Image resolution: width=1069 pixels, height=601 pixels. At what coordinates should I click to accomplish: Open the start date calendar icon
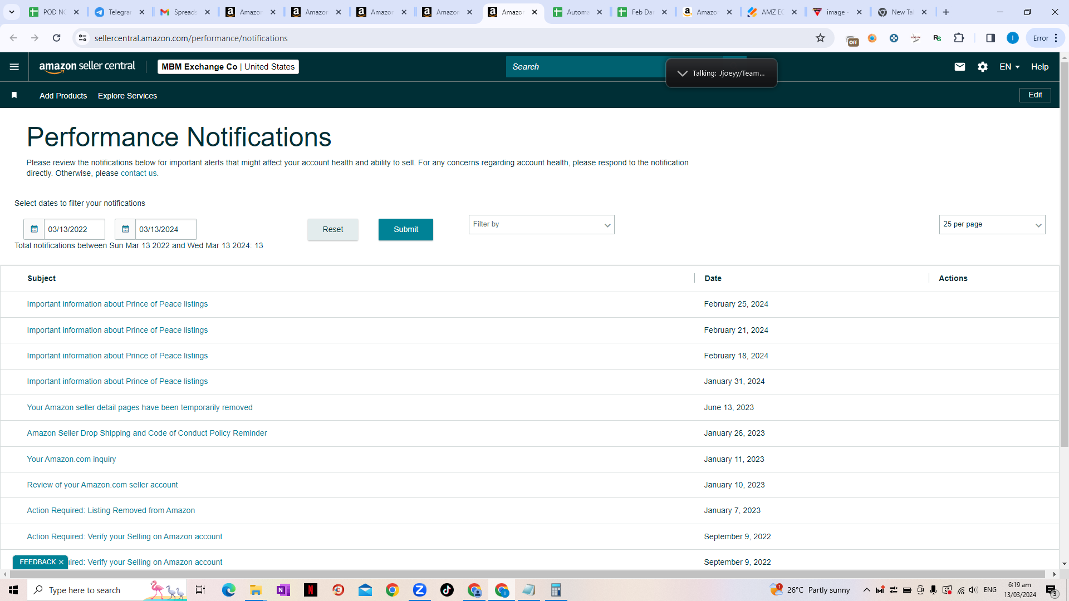coord(34,229)
